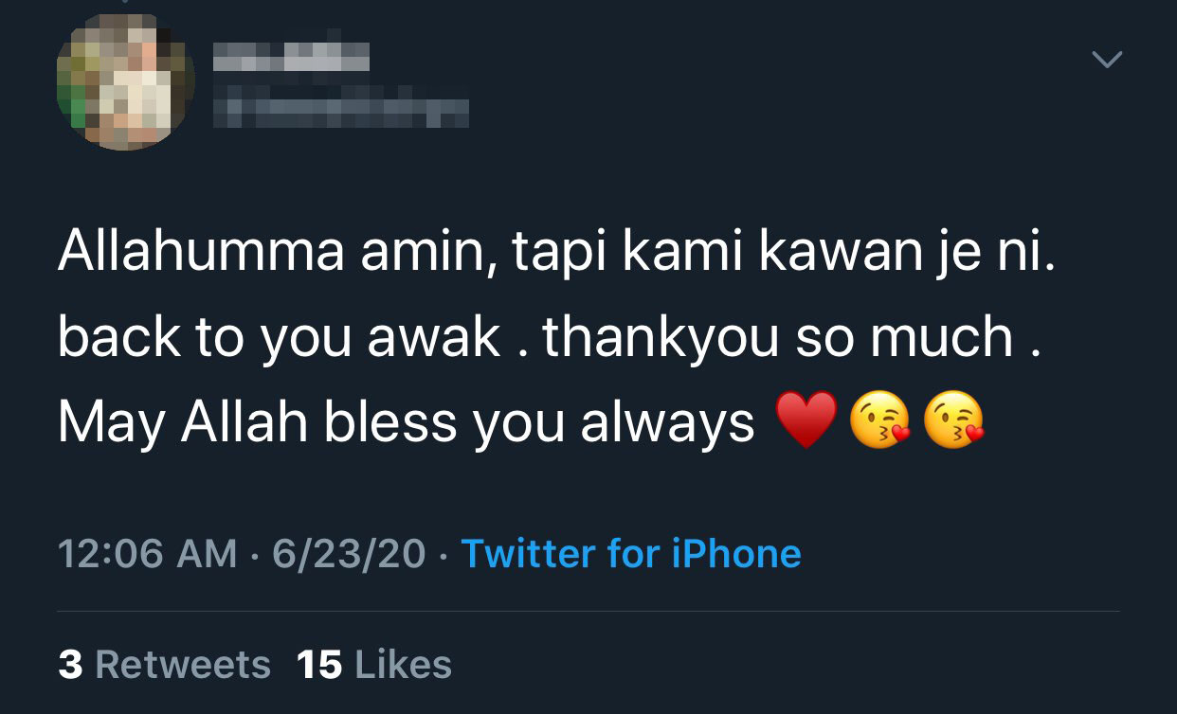Click the word 'iPhone' in source label
The width and height of the screenshot is (1177, 714).
[736, 553]
